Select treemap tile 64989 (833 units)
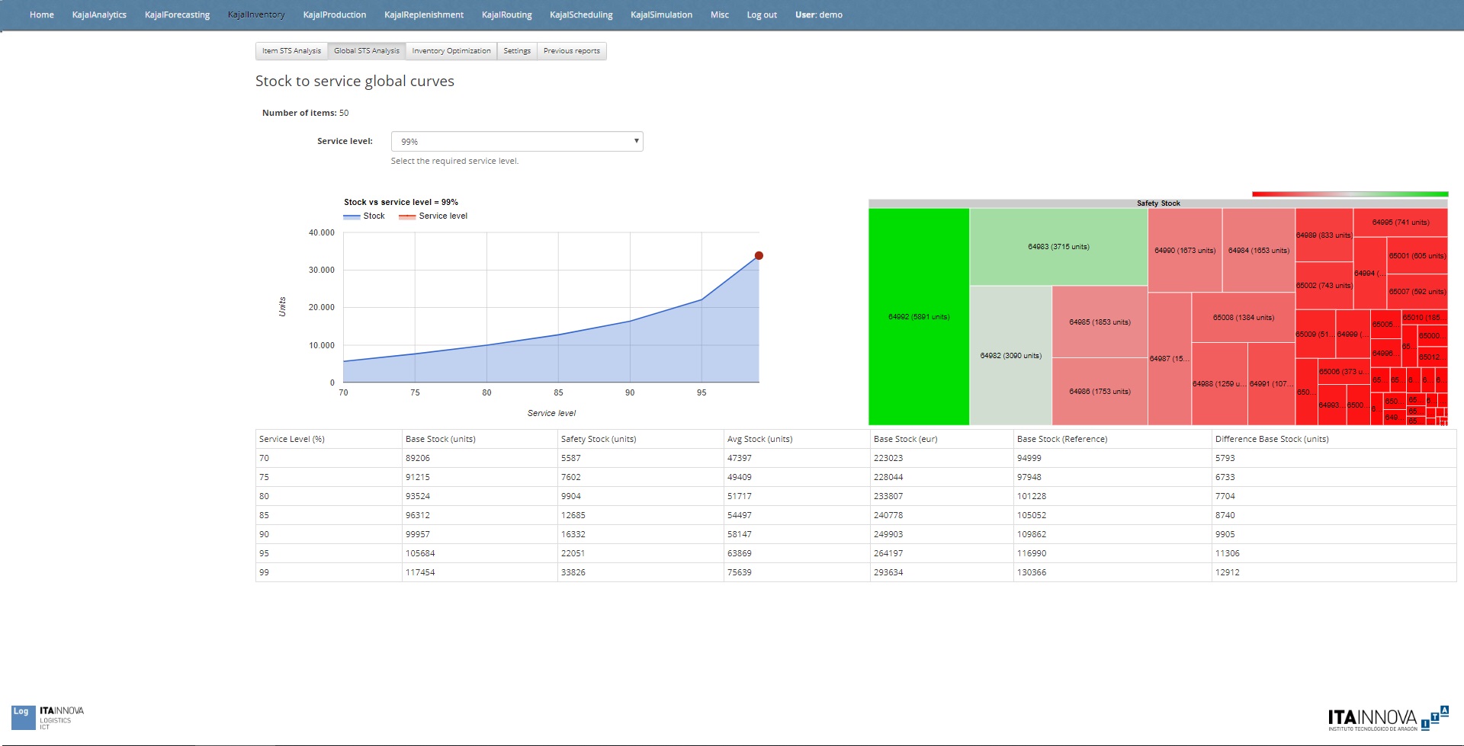Image resolution: width=1464 pixels, height=746 pixels. click(1324, 235)
